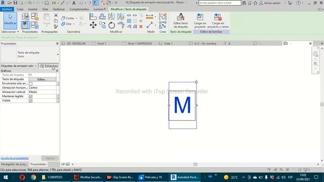Click the red Delete X icon
The width and height of the screenshot is (324, 182).
pos(141,27)
